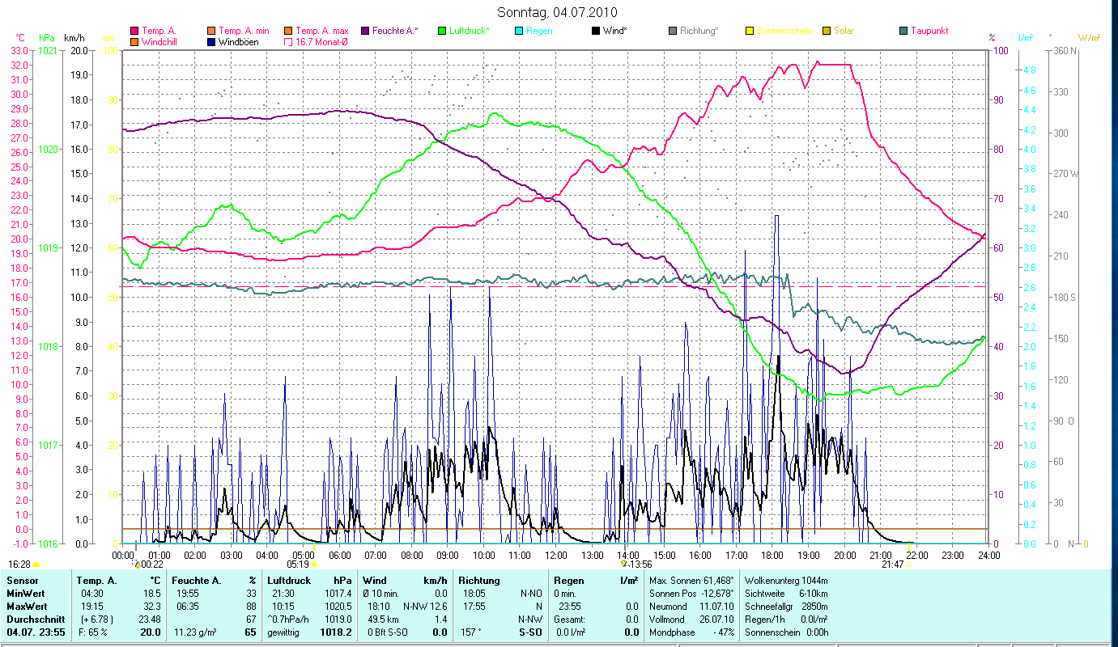Click the 12:00 label on the time axis
This screenshot has height=647, width=1118.
[x=555, y=555]
